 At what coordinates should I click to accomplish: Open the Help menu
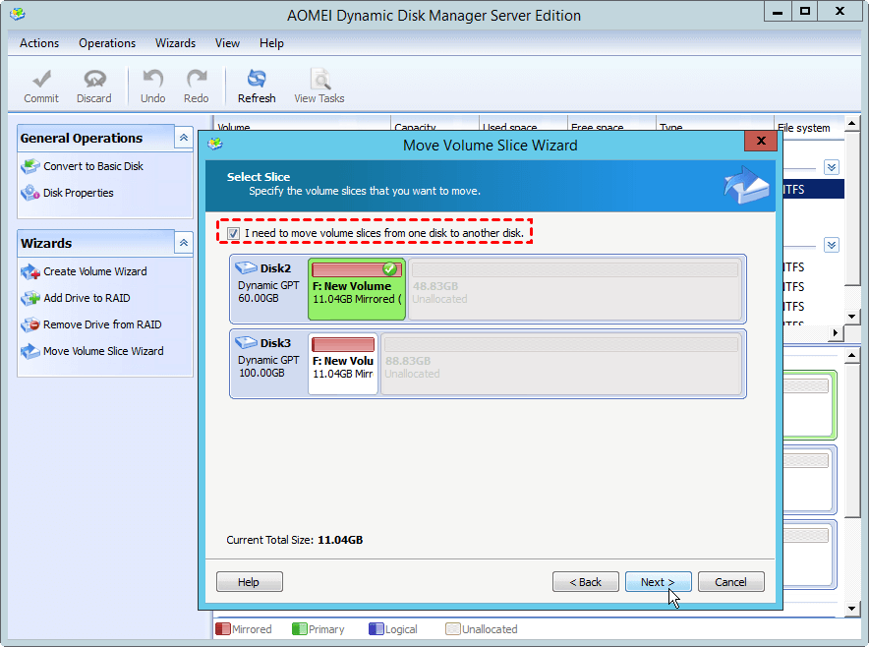[x=271, y=43]
